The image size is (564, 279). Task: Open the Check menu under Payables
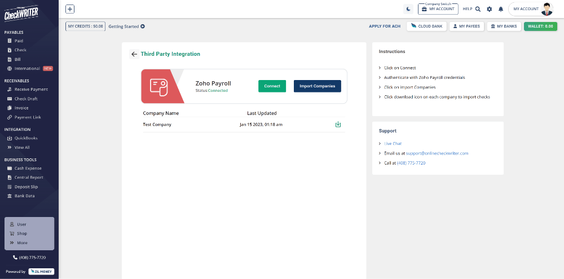(20, 50)
